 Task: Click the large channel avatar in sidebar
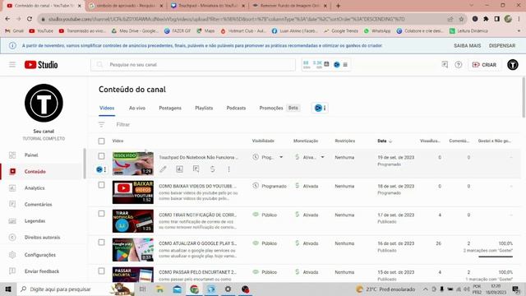click(44, 103)
